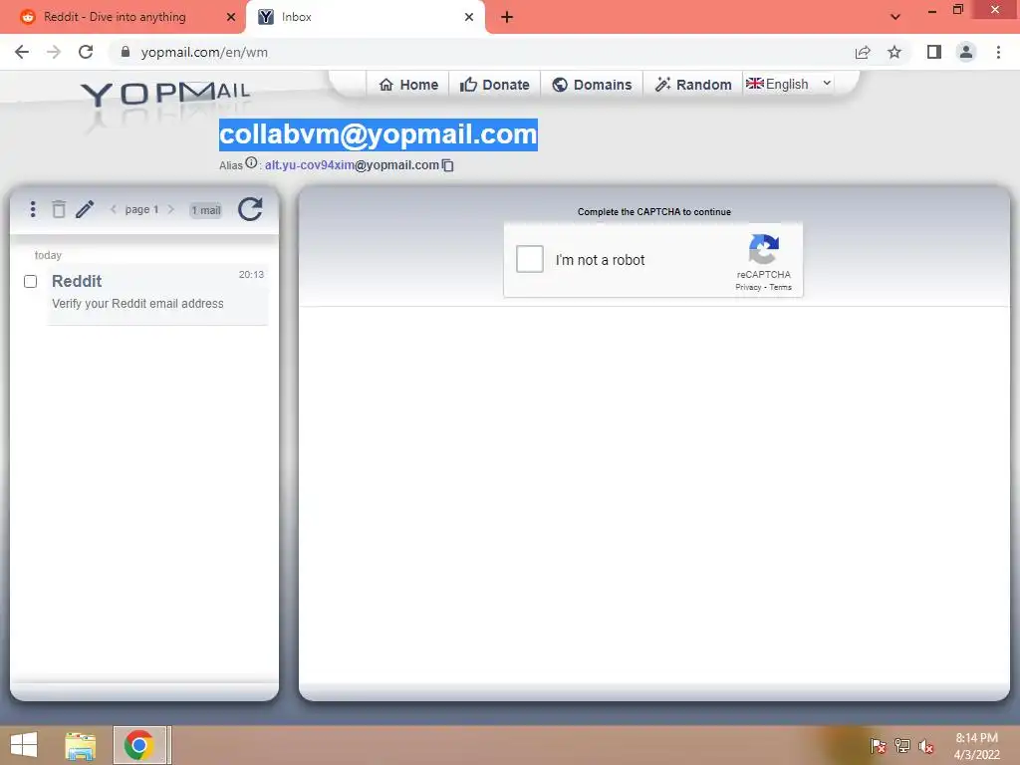Click the collabvm@yopmail.com address
The height and width of the screenshot is (765, 1020).
tap(378, 134)
